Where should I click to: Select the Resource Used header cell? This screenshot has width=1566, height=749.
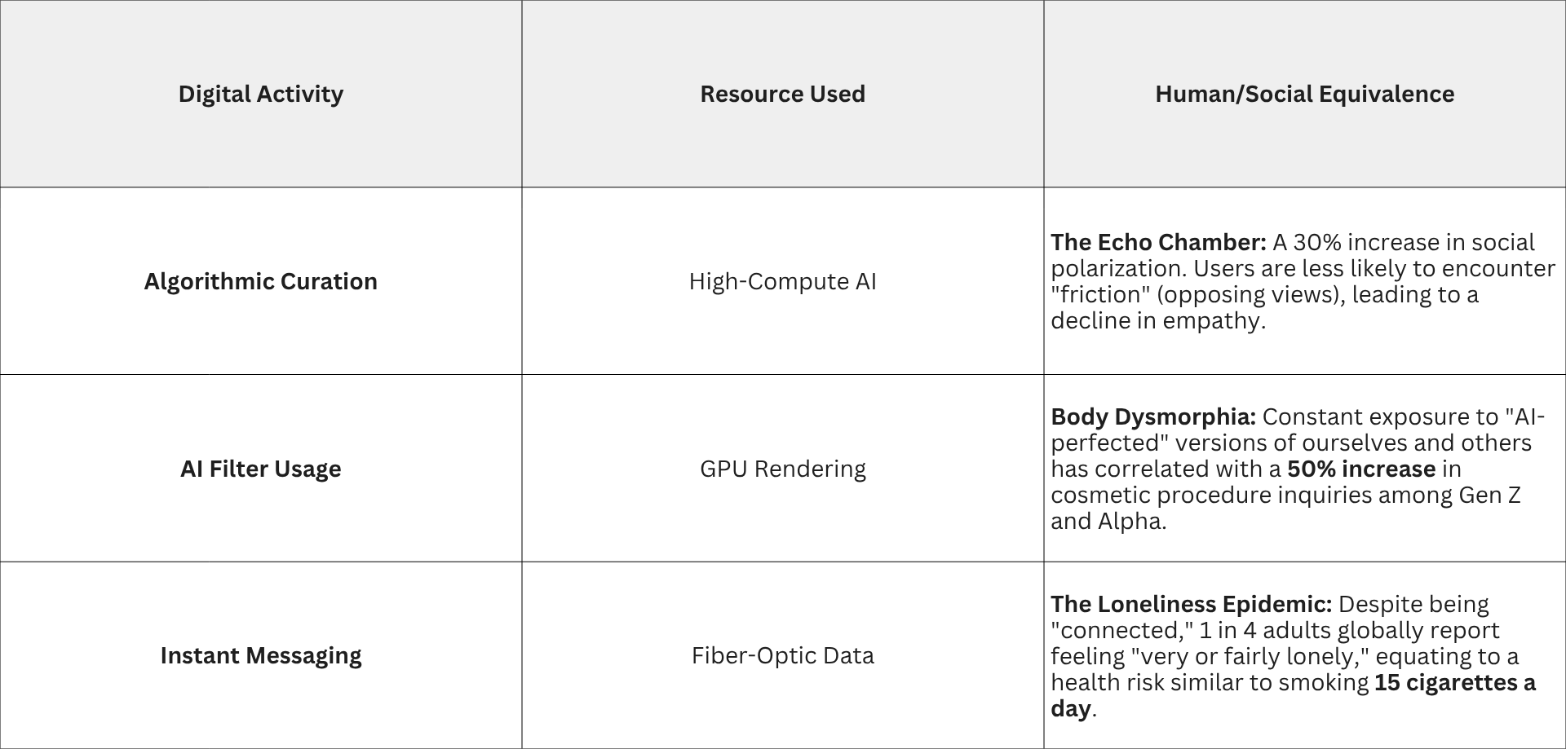pos(782,94)
